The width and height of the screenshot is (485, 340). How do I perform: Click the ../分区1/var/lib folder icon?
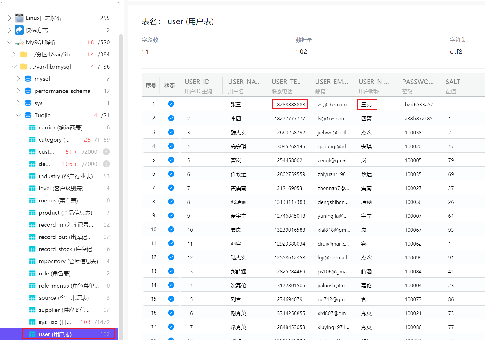pos(24,54)
